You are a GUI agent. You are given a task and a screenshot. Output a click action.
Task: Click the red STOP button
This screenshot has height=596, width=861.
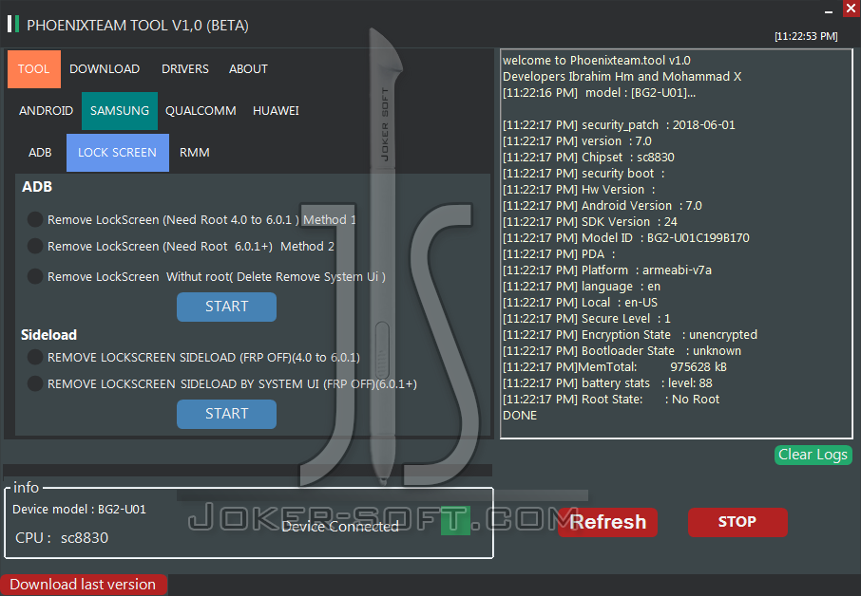(x=737, y=522)
